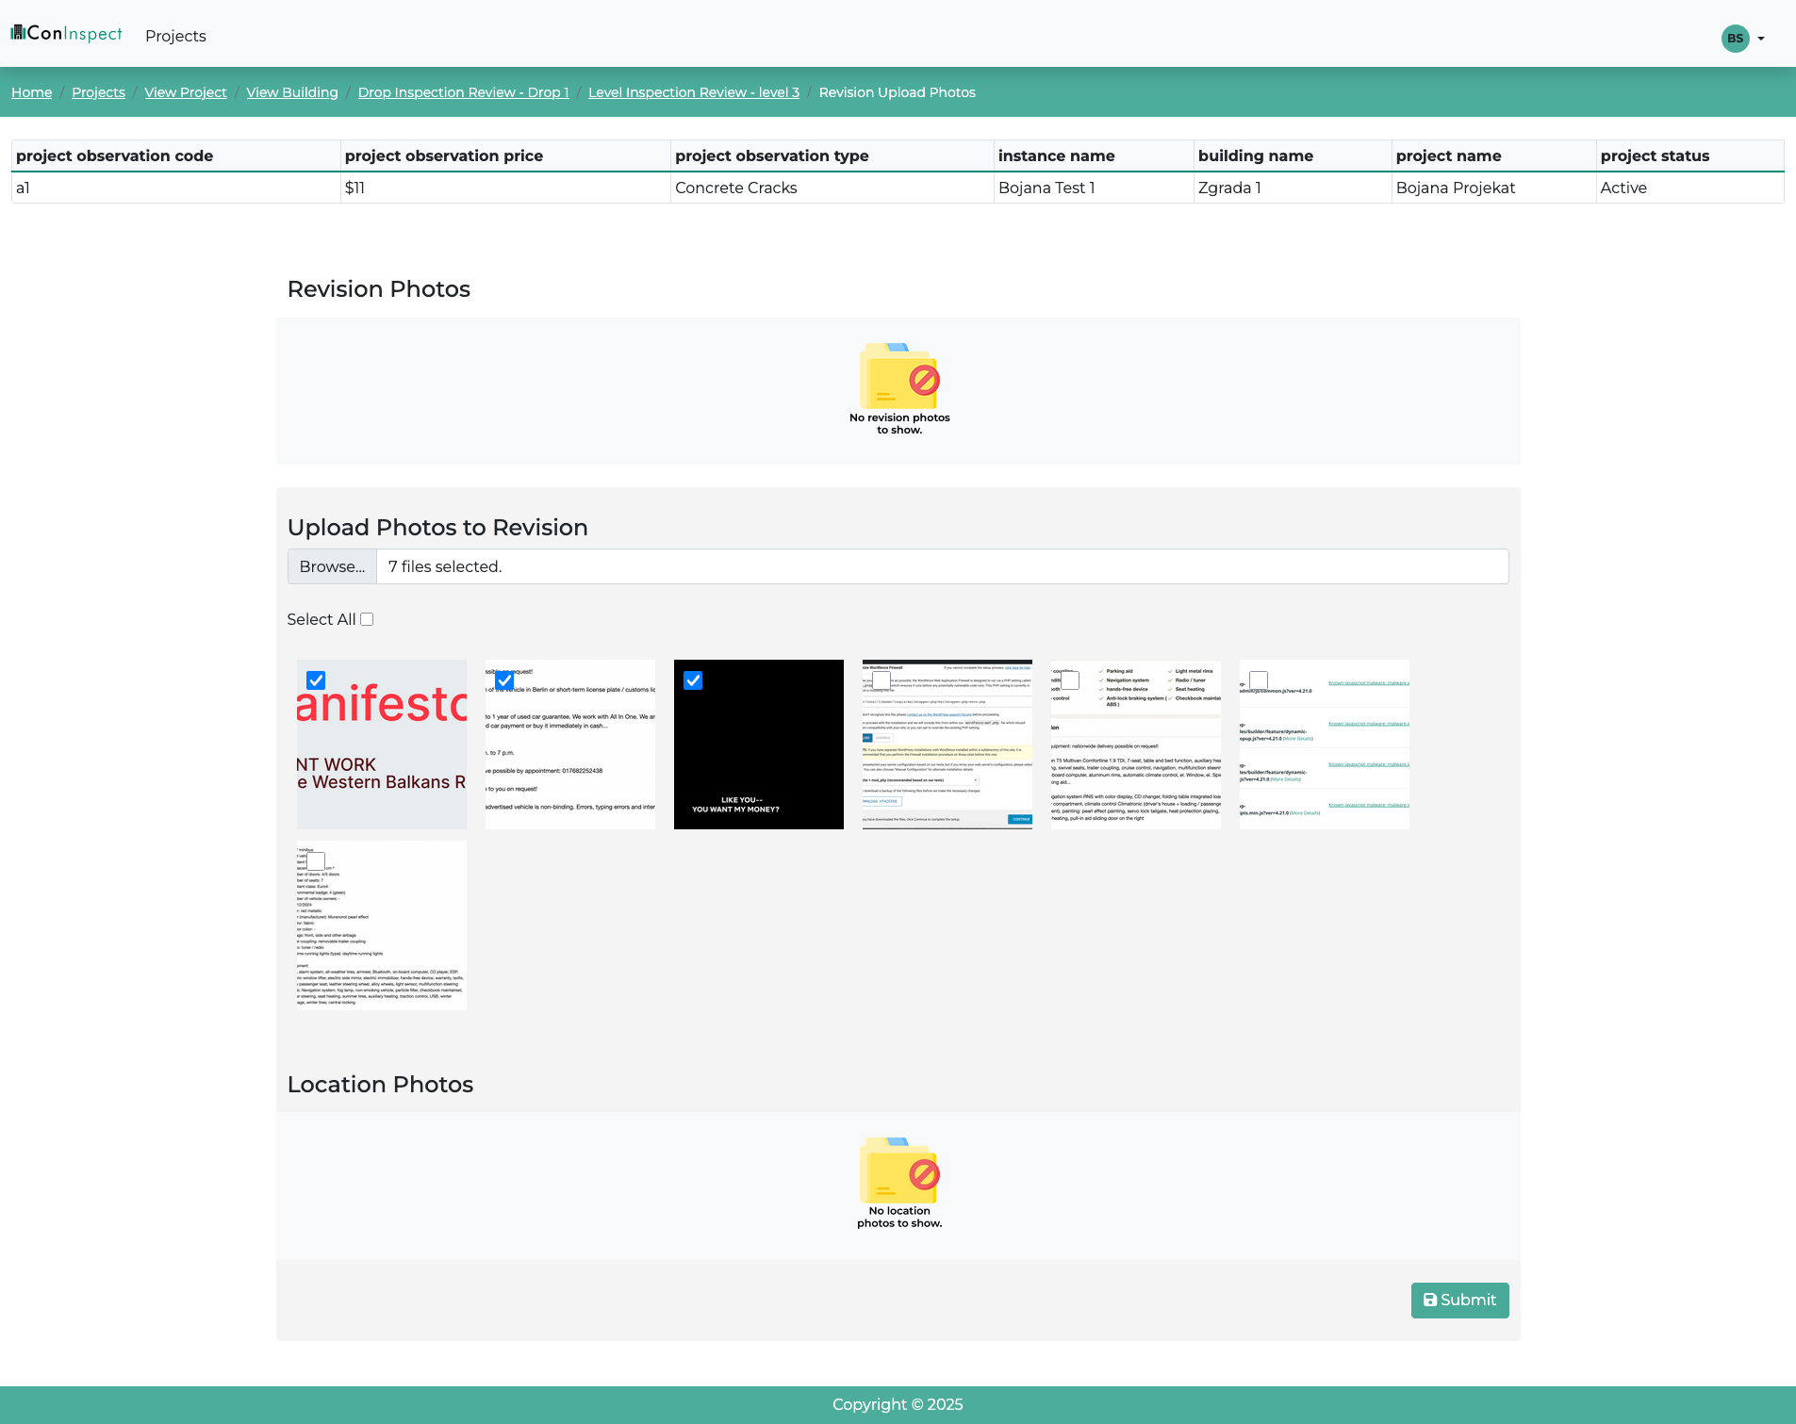Select the Parking aid features image checkbox

1070,680
